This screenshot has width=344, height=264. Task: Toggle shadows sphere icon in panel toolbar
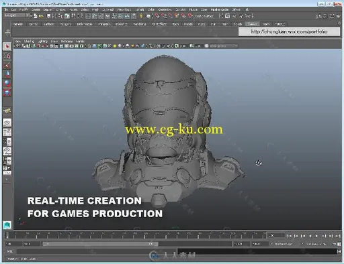point(120,46)
